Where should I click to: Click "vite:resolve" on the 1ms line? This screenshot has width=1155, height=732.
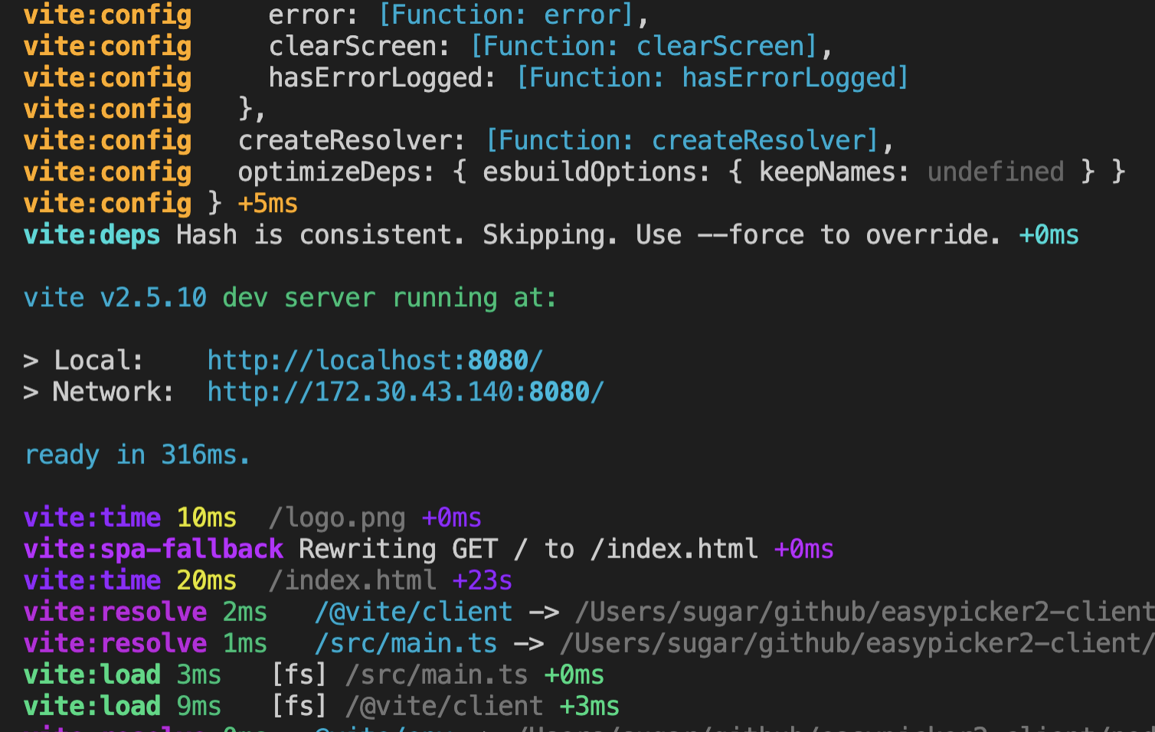click(x=115, y=643)
